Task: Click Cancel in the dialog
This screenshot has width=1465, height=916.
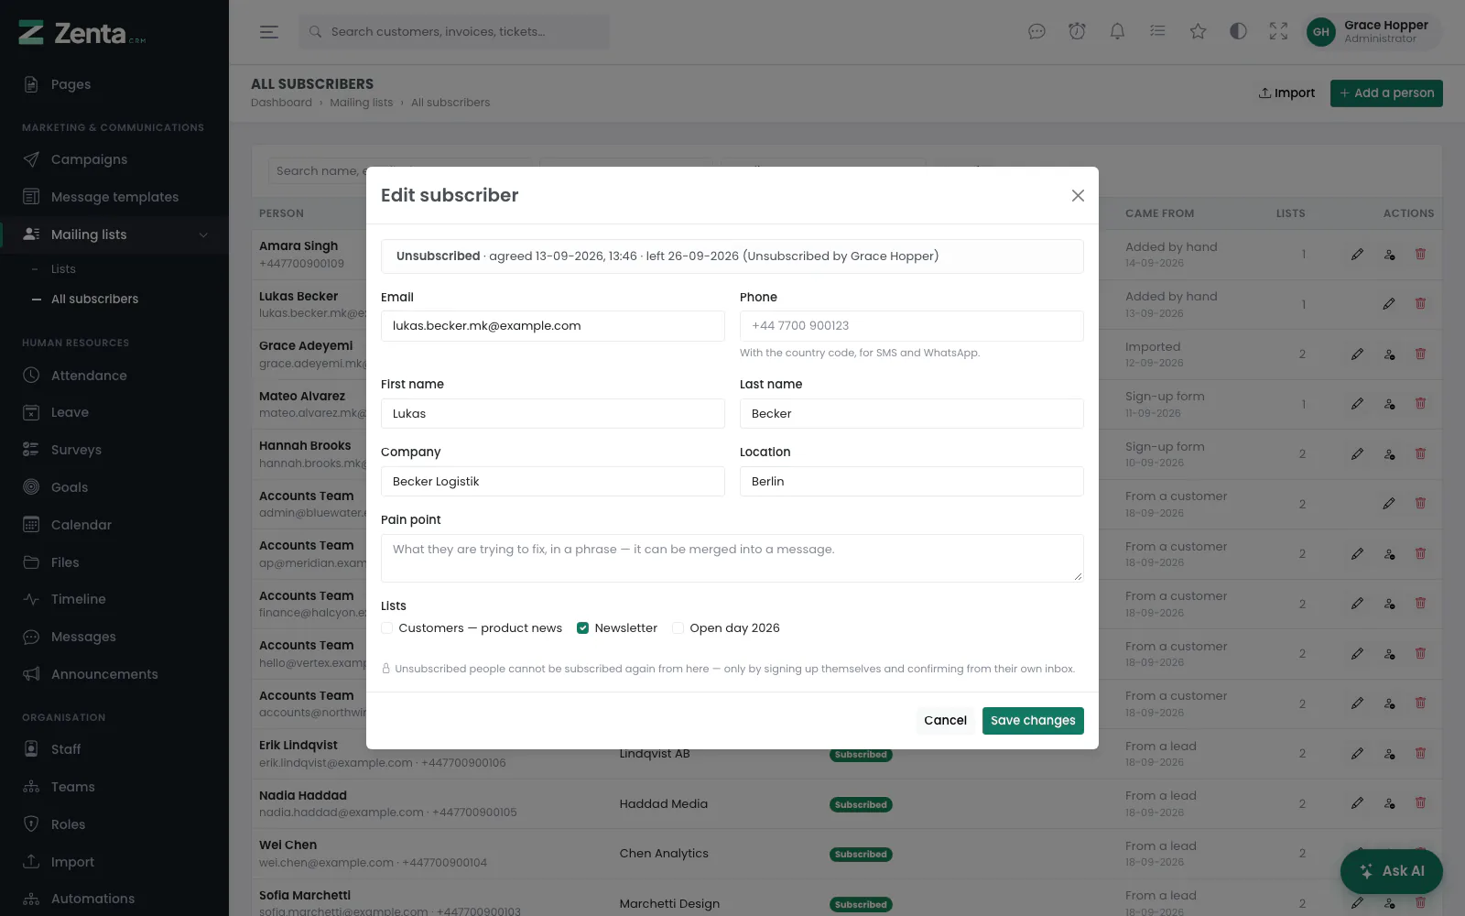Action: [x=945, y=721]
